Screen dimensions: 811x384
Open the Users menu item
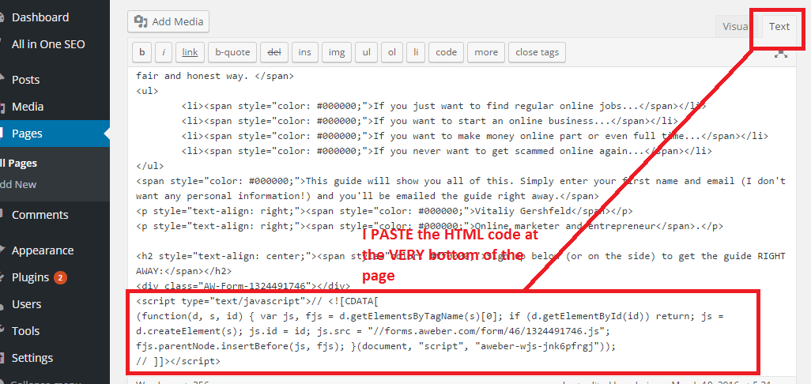pyautogui.click(x=26, y=304)
